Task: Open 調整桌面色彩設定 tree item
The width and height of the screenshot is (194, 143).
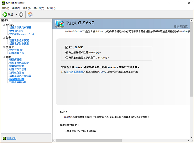Action: (x=19, y=63)
